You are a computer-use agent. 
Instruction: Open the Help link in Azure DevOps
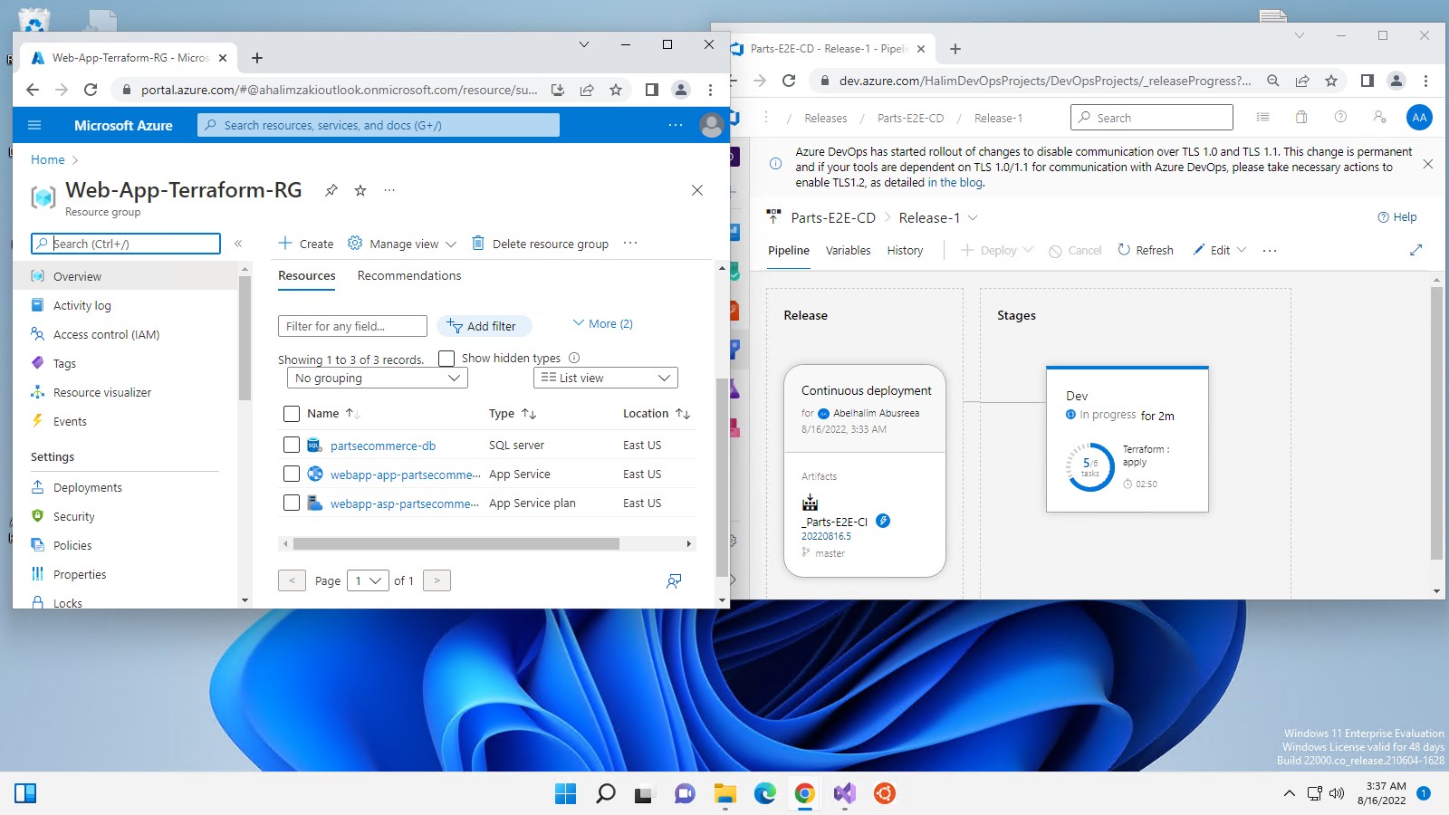pos(1397,217)
